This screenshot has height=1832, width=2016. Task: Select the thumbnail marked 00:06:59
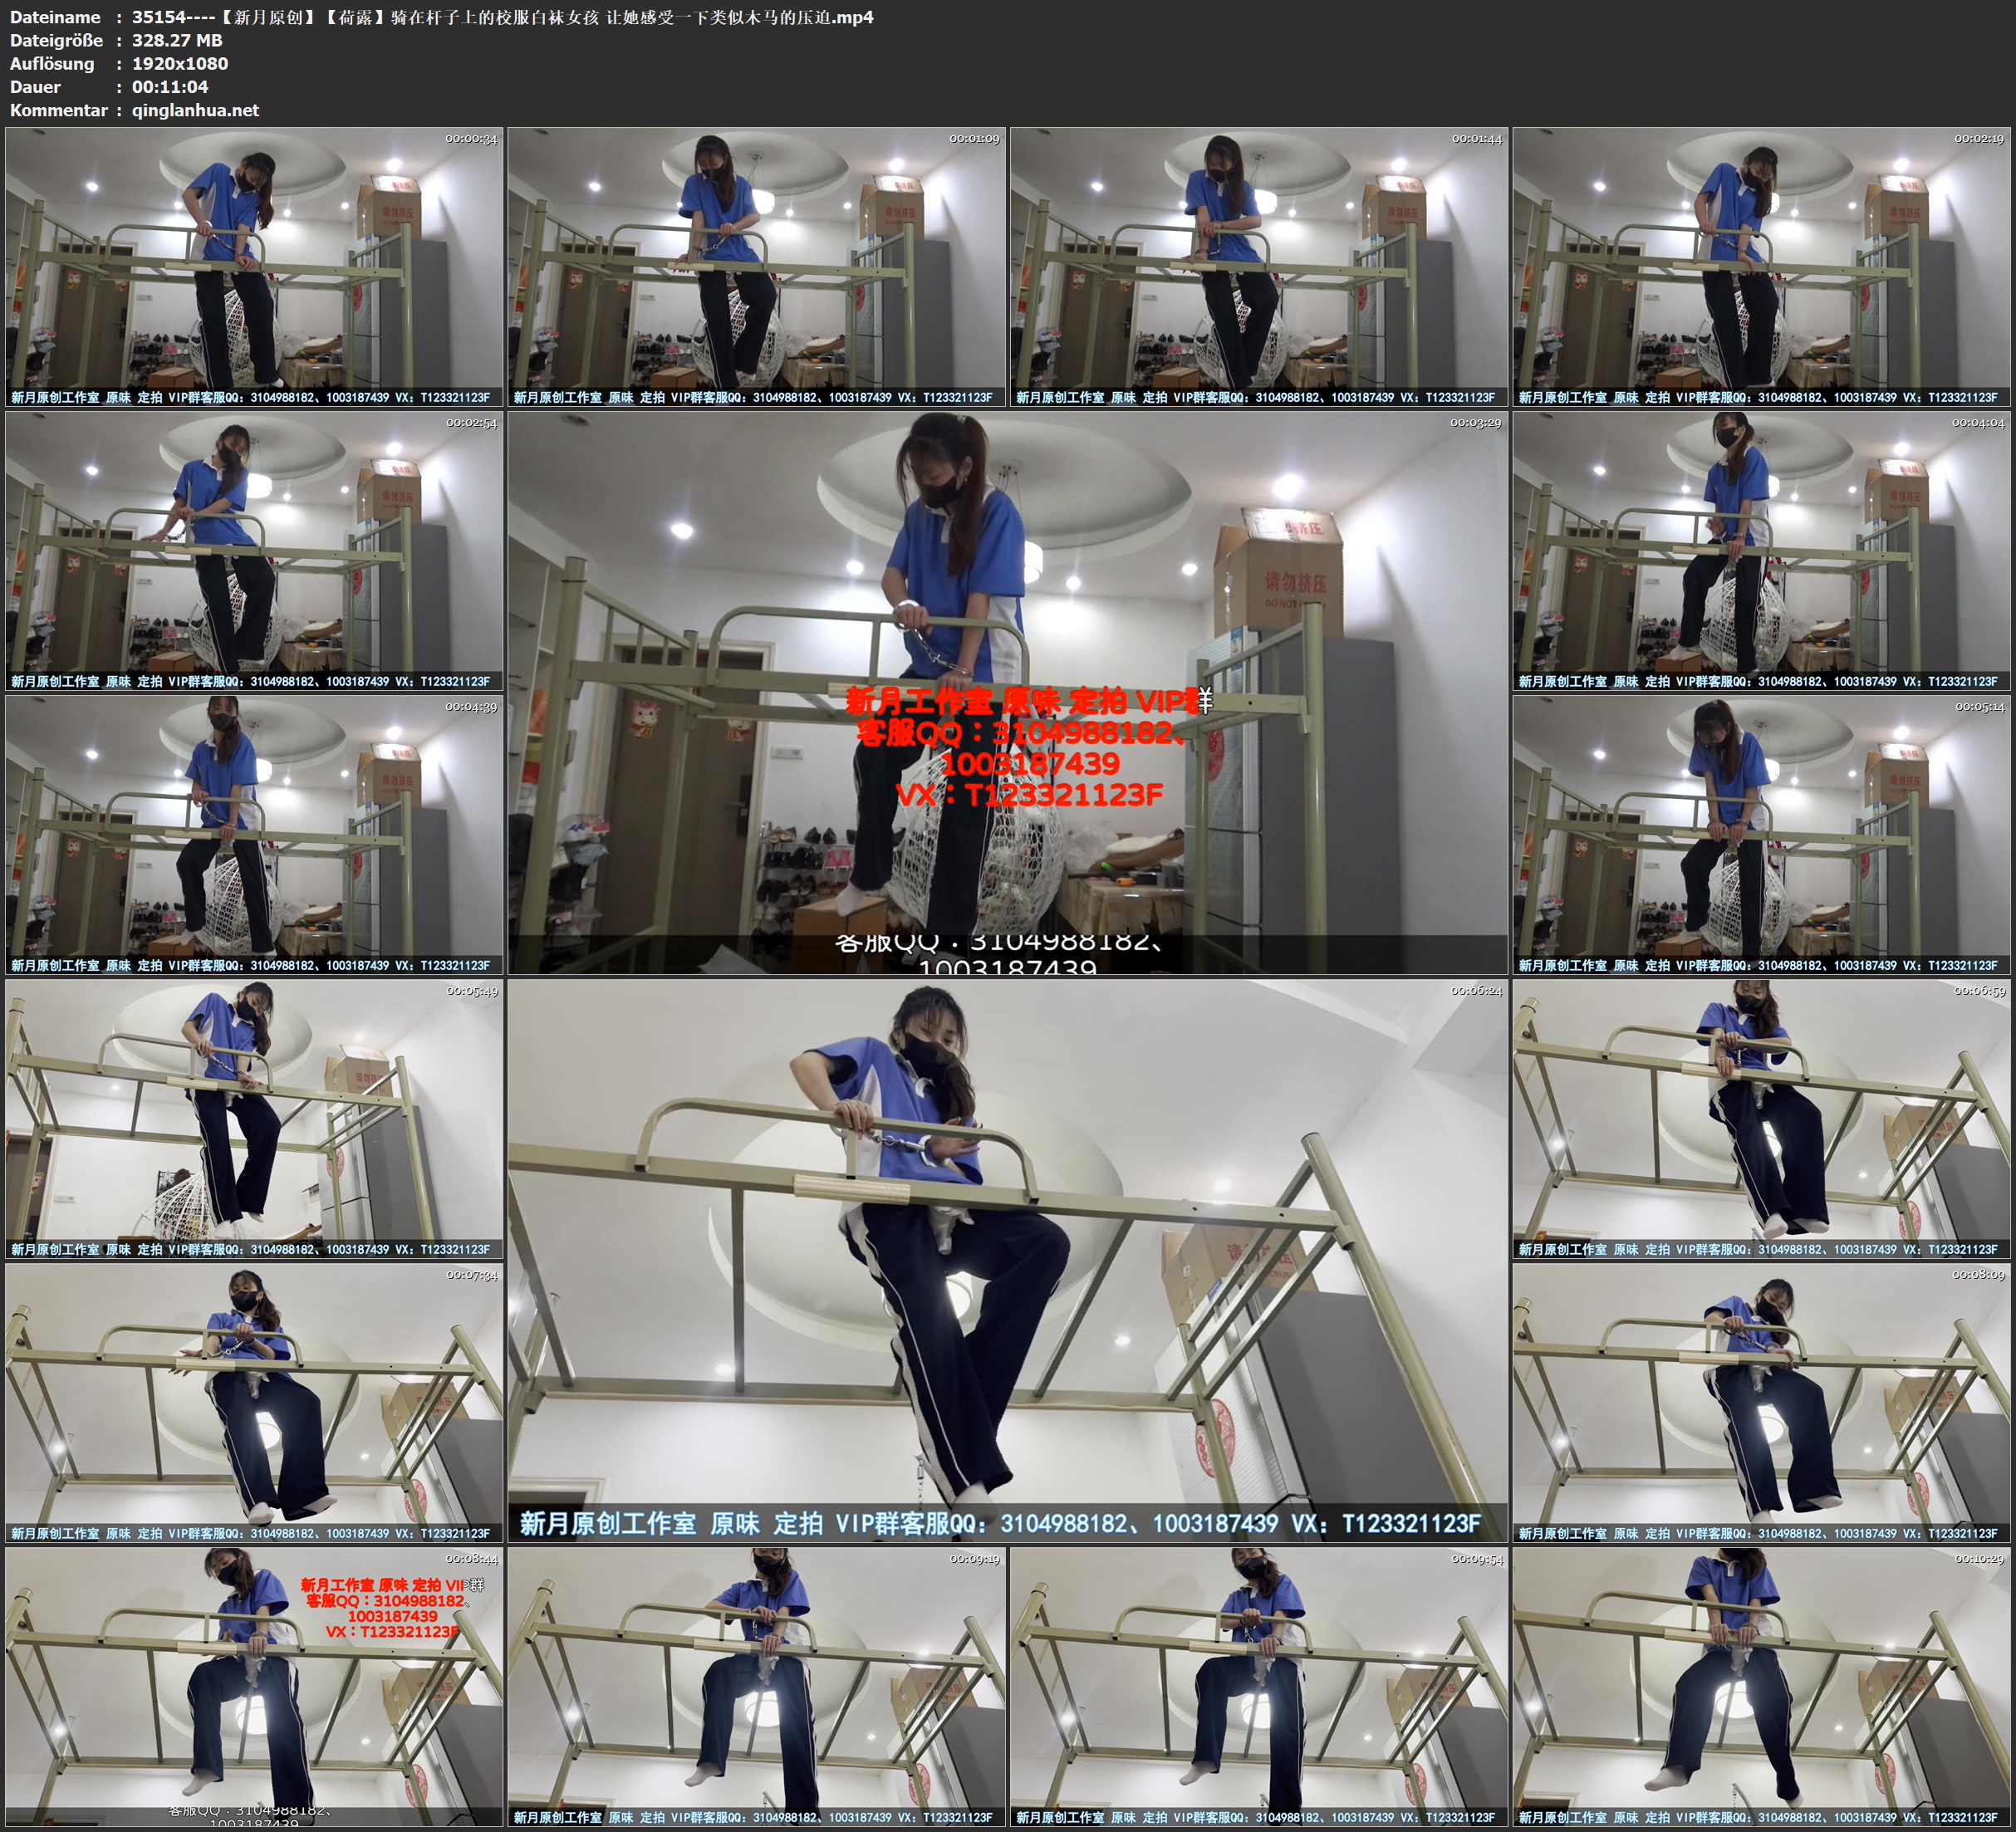click(1762, 1118)
